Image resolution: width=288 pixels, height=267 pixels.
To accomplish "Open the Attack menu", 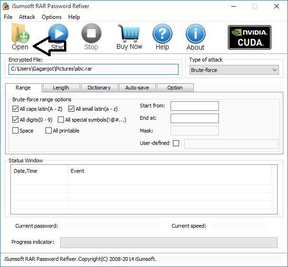I will (x=27, y=17).
